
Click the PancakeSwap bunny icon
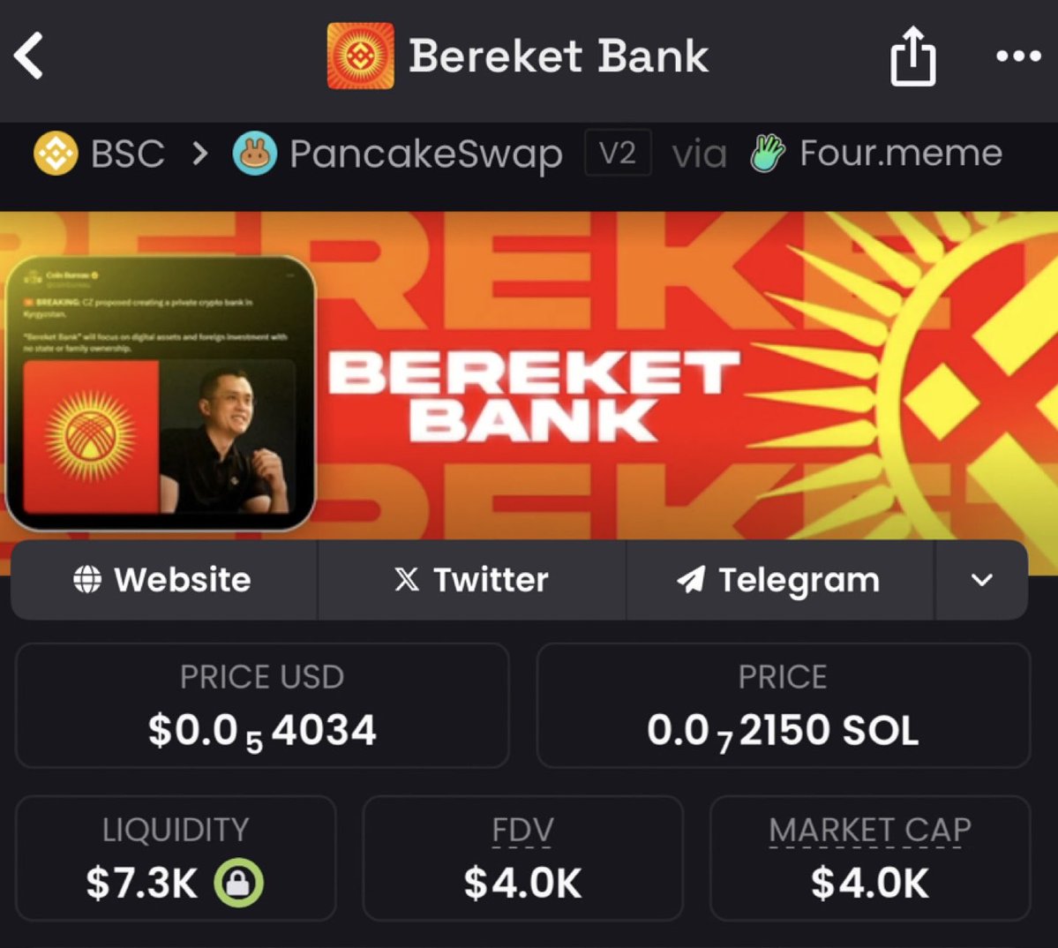pos(254,154)
